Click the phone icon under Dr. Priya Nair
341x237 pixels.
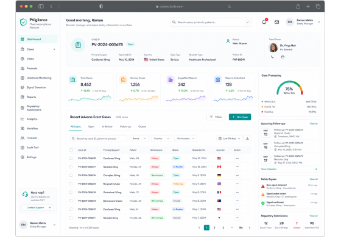pyautogui.click(x=273, y=57)
